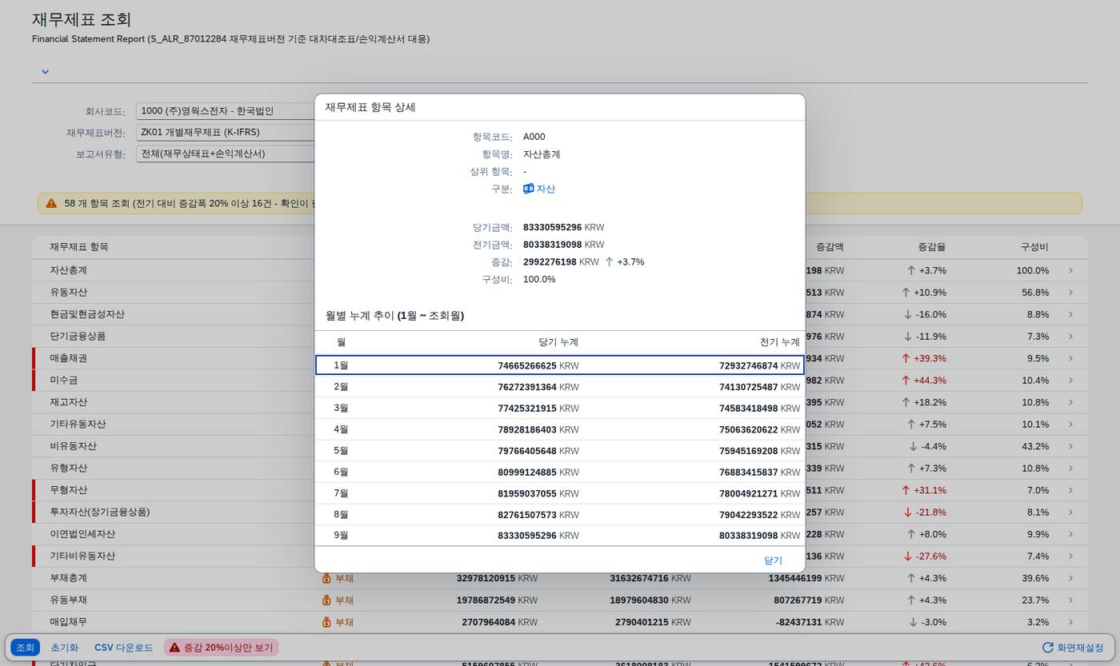Open 단기금융상품 row detail chevron
The width and height of the screenshot is (1120, 666).
click(x=1070, y=337)
